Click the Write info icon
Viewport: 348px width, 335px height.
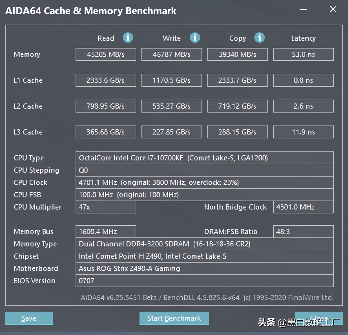click(195, 38)
